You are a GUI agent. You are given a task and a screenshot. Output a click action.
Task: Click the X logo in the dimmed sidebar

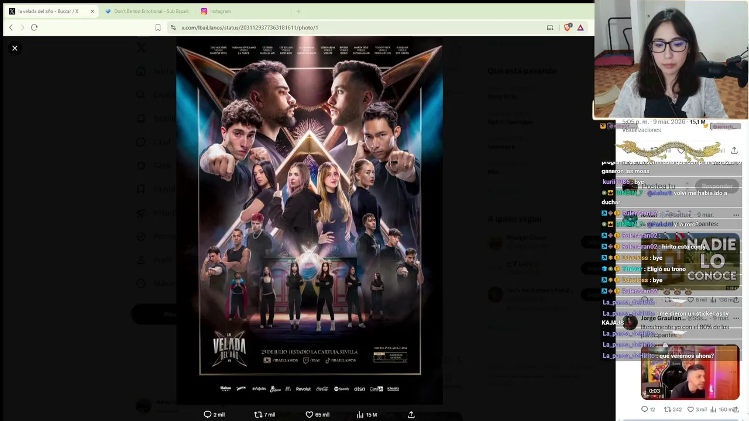pos(141,48)
